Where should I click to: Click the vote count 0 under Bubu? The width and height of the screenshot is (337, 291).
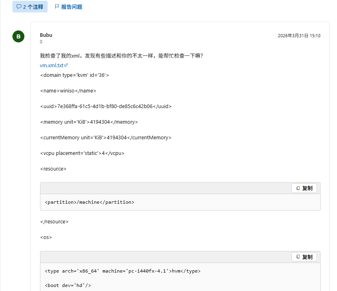(x=41, y=42)
